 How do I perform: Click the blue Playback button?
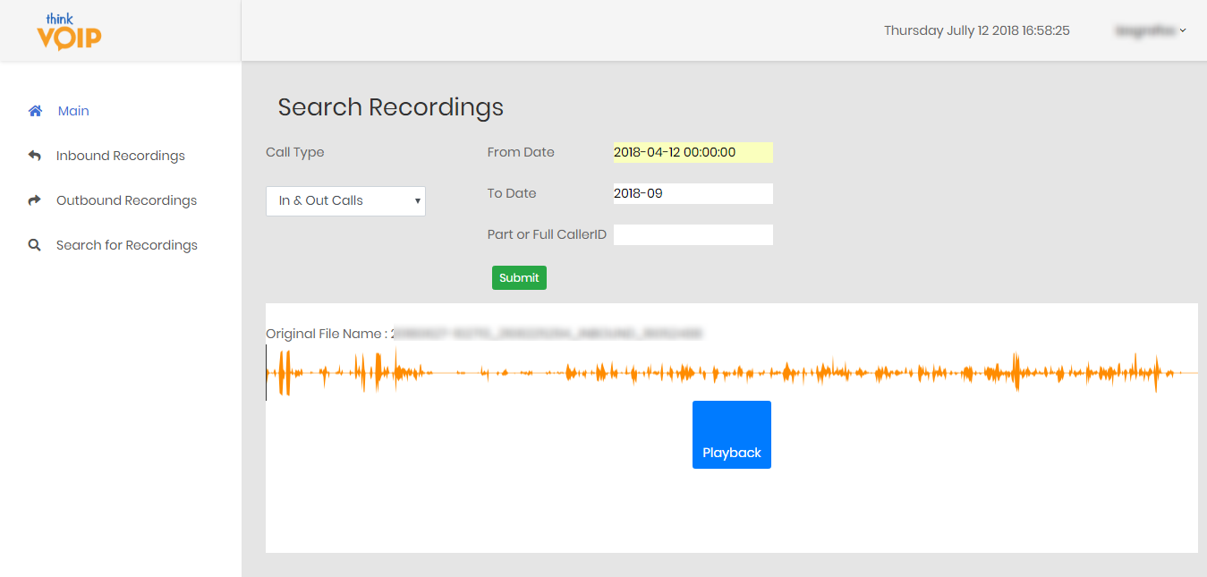[x=732, y=435]
